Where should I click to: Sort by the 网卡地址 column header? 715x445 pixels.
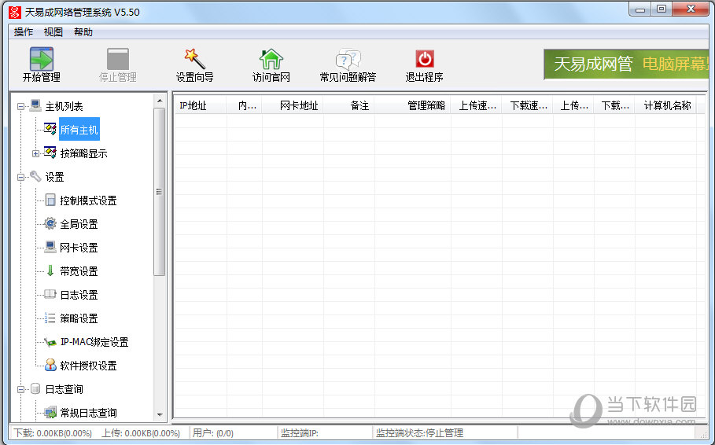point(293,105)
